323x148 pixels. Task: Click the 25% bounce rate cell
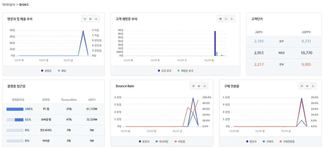[x=69, y=109]
